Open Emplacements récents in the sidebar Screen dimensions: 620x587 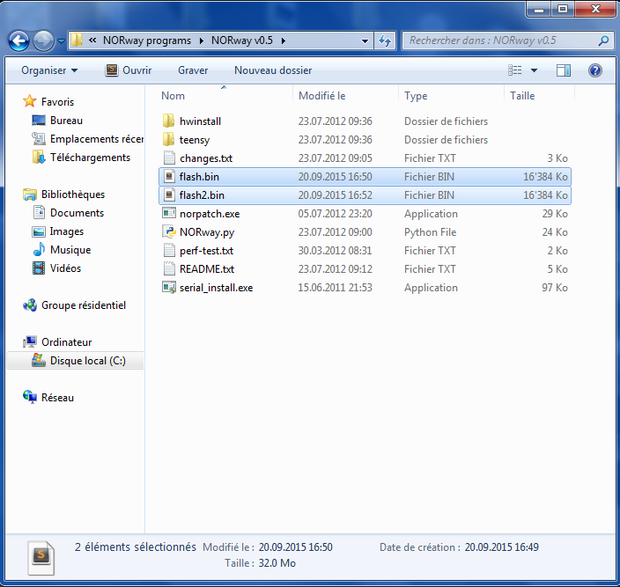click(x=97, y=139)
